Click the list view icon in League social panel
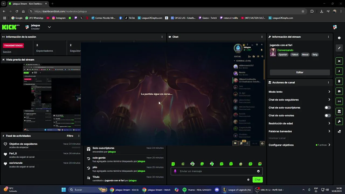 tap(258, 57)
